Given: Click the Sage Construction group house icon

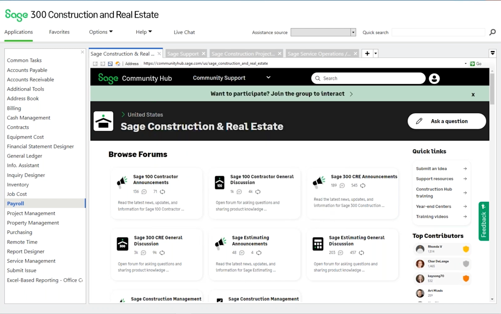Looking at the screenshot, I should coord(103,121).
